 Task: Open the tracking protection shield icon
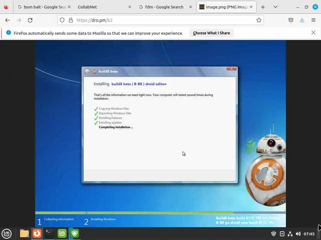(x=62, y=20)
